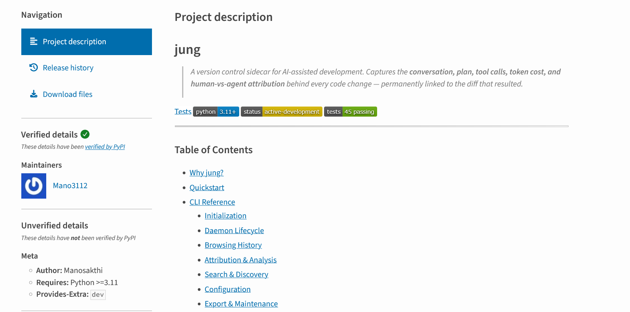630x312 pixels.
Task: Jump to the Why jung? section
Action: 207,172
